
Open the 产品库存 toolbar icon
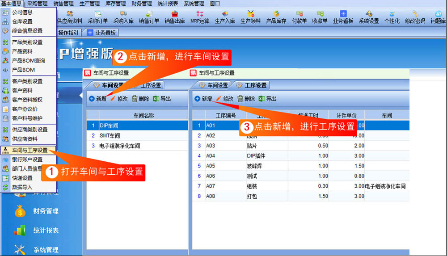click(x=276, y=17)
